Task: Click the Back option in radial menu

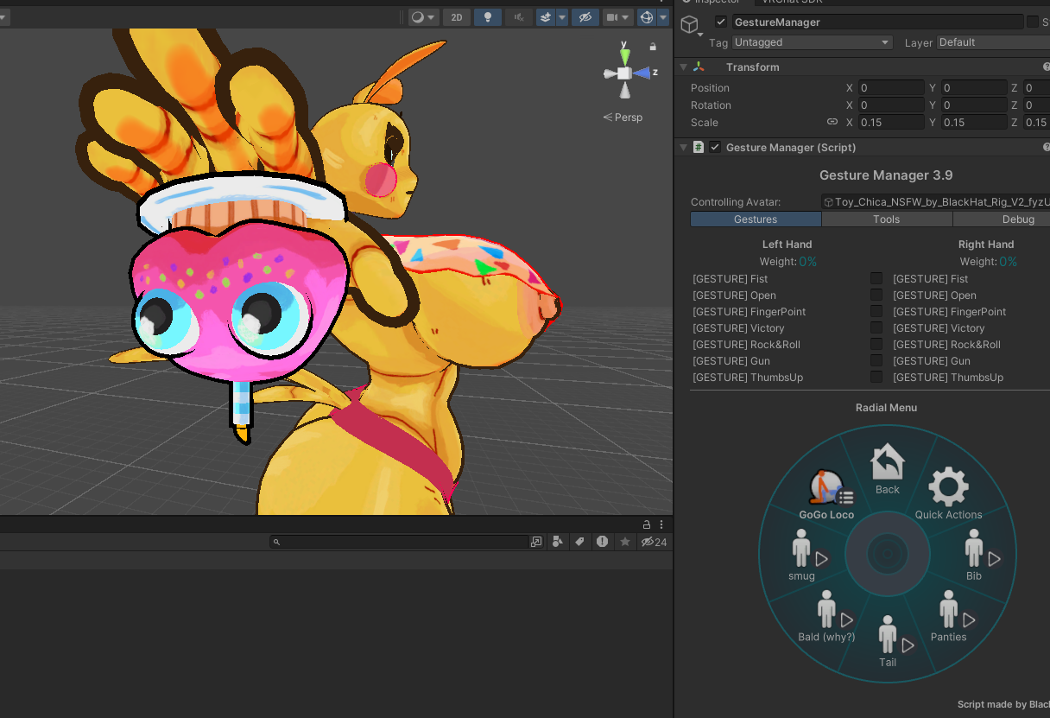Action: coord(888,469)
